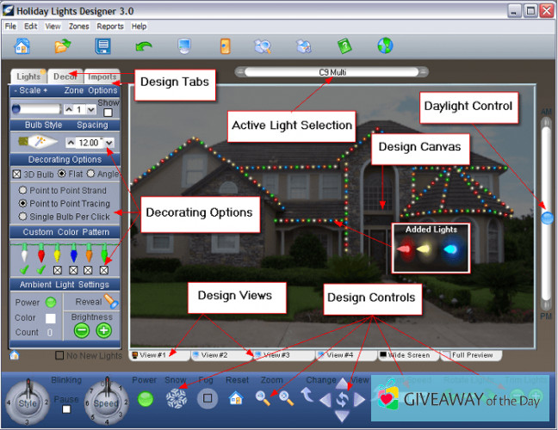Choose Single Bulb Per Click mode
Image resolution: width=558 pixels, height=430 pixels.
22,217
